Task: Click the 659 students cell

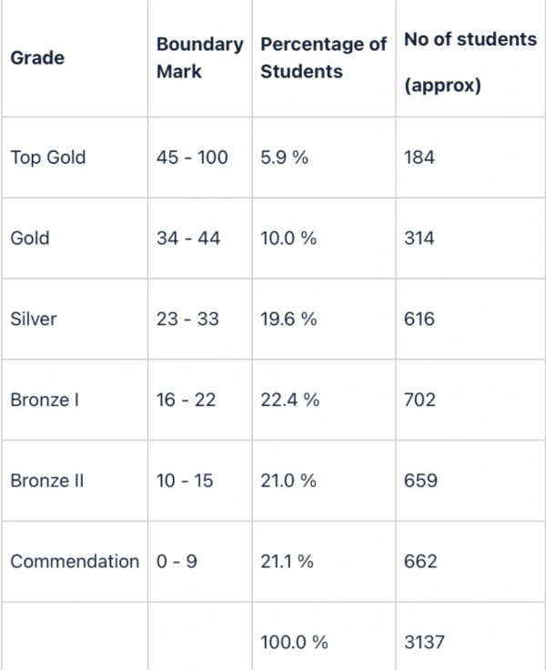Action: click(420, 481)
